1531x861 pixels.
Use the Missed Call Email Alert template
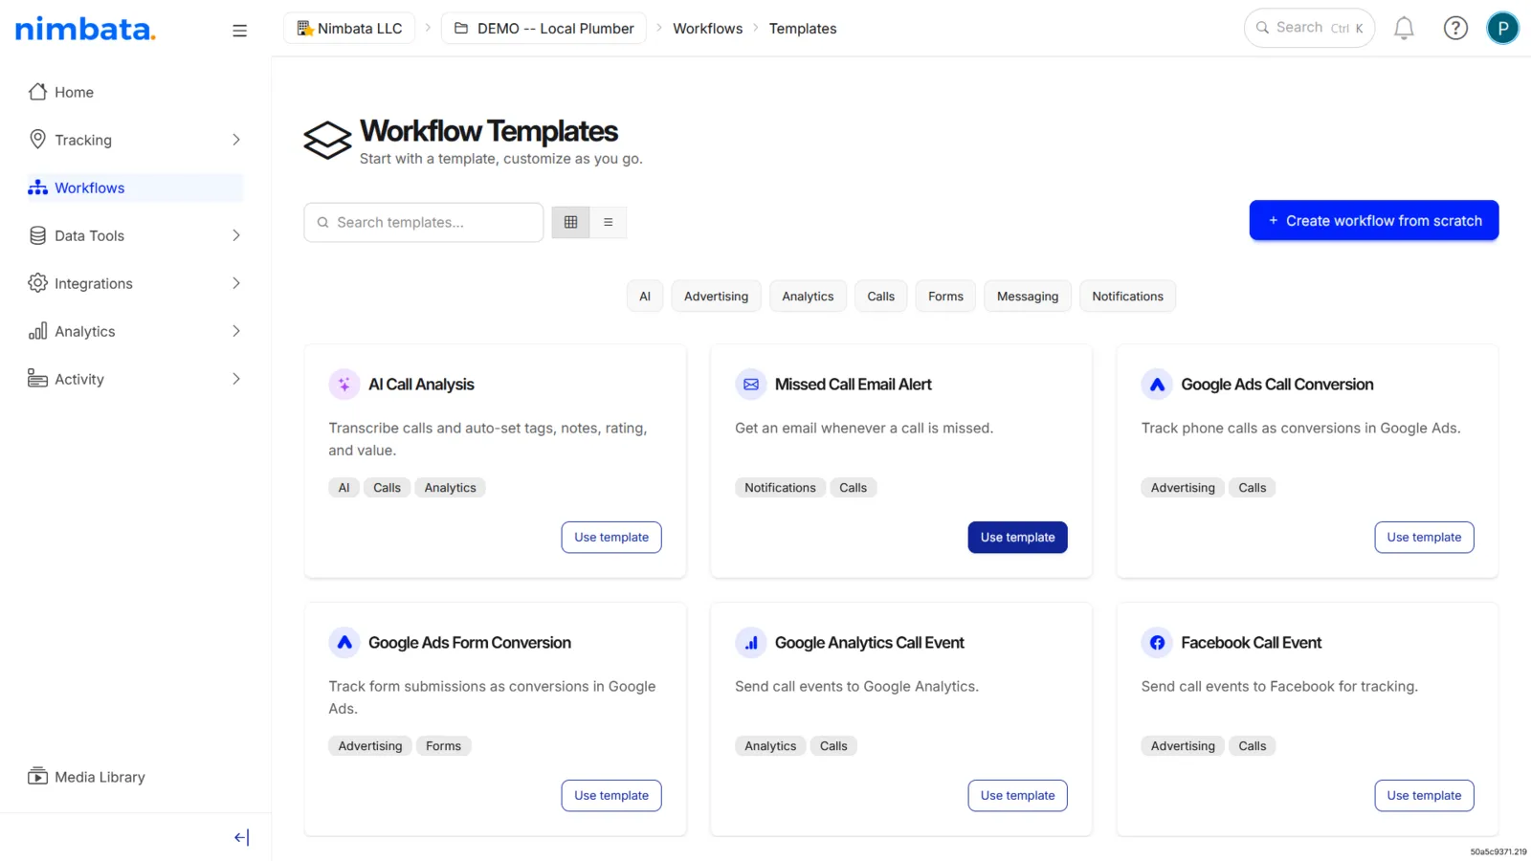pos(1017,538)
